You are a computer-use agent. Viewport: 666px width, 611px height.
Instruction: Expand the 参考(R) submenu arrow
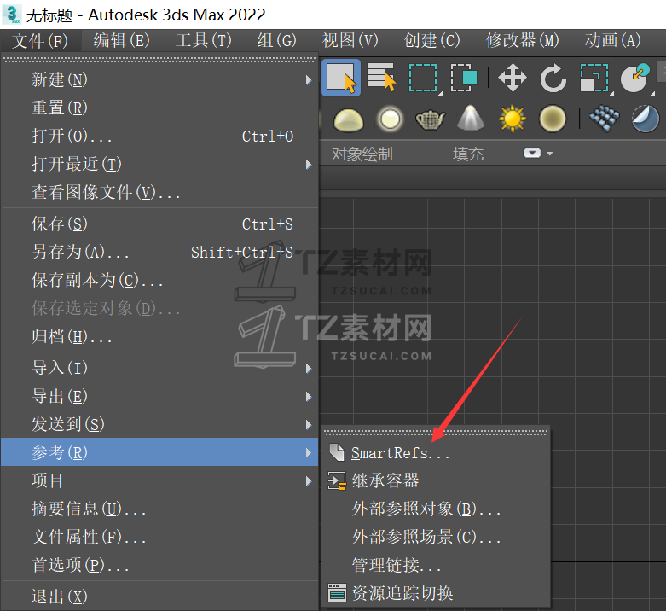pyautogui.click(x=309, y=453)
